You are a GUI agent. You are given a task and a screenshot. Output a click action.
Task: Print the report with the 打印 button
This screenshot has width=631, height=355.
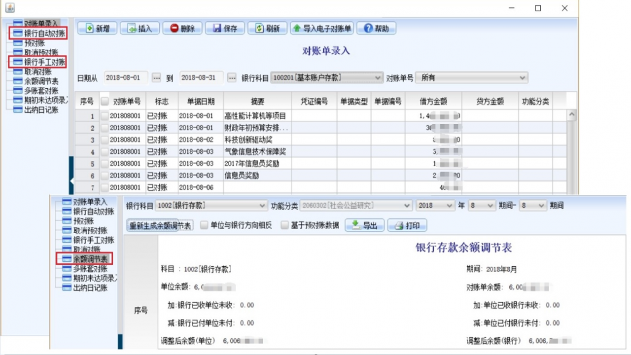tap(407, 225)
